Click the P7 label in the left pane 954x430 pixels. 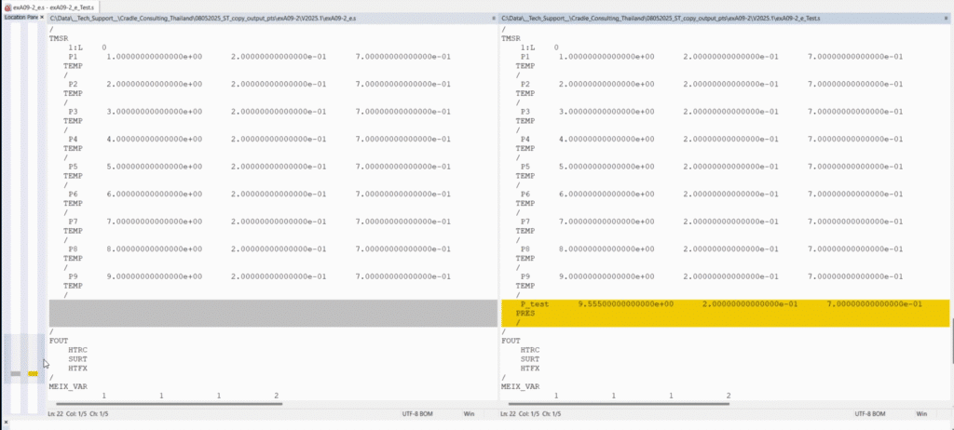click(73, 222)
